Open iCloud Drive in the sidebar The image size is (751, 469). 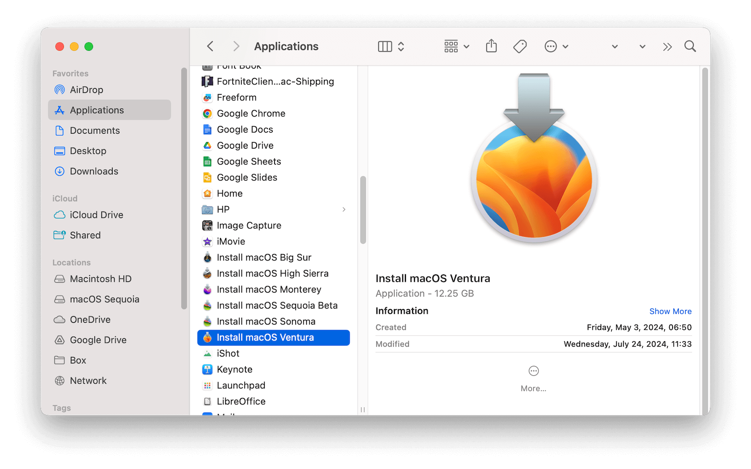coord(109,215)
